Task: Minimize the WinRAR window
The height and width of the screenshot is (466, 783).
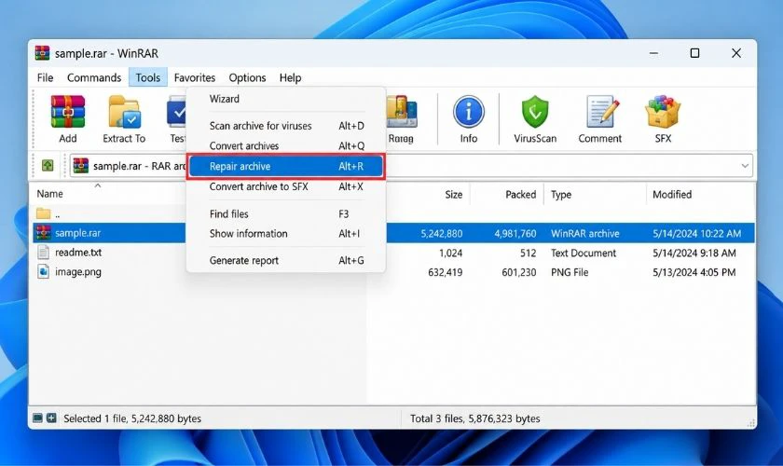Action: click(653, 53)
